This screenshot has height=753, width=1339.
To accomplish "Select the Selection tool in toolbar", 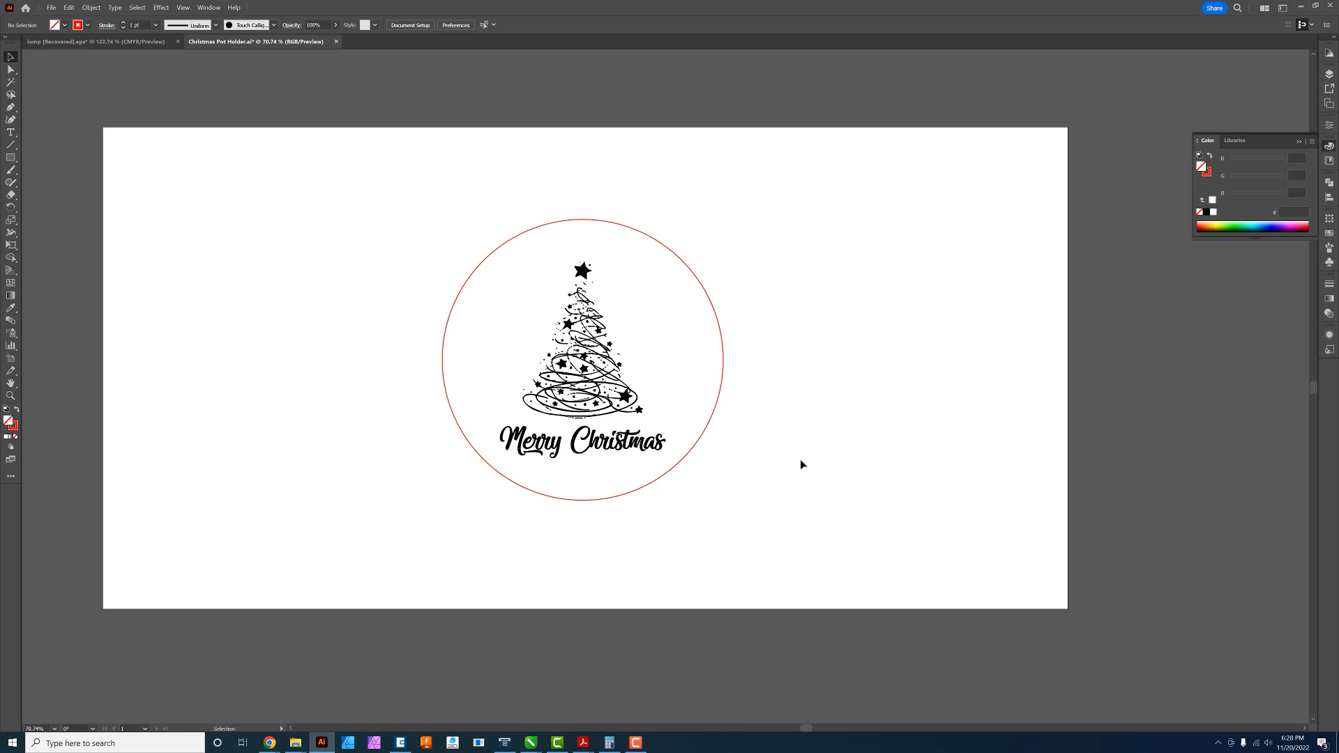I will (x=11, y=56).
